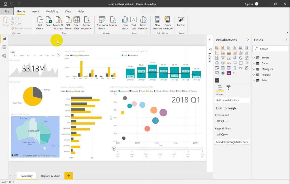
Task: Expand the Managers table in Fields
Action: (x=253, y=69)
